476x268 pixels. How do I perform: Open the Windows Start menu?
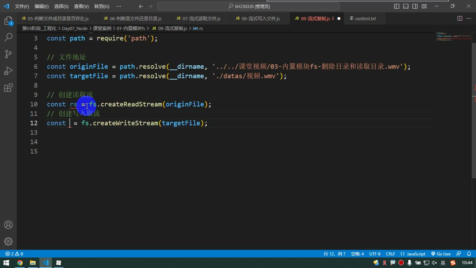click(x=7, y=263)
